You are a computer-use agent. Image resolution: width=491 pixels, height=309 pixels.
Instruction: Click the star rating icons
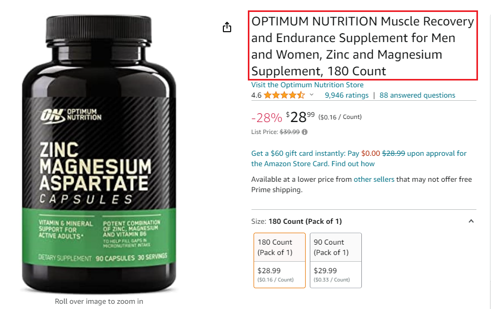284,95
